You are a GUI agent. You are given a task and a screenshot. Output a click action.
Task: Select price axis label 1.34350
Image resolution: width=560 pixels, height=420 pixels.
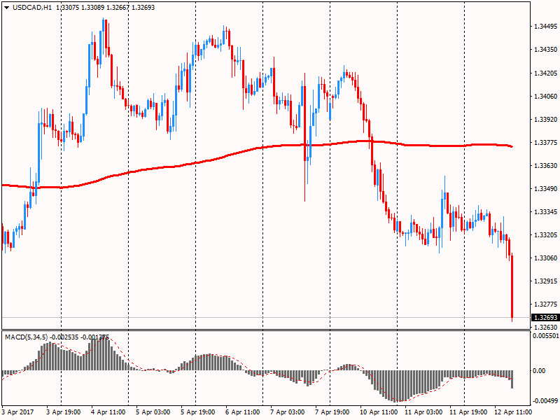point(545,49)
